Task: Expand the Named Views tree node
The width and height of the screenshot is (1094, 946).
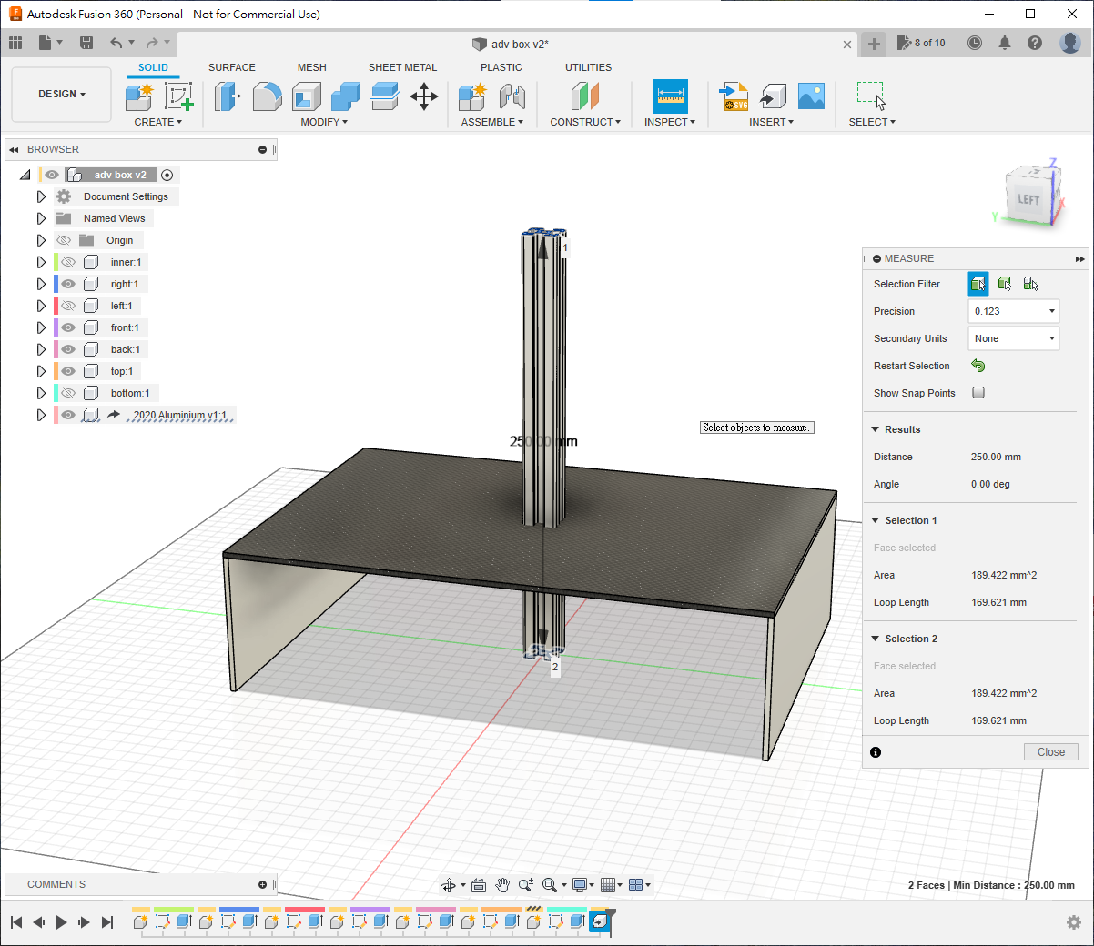Action: pos(41,218)
